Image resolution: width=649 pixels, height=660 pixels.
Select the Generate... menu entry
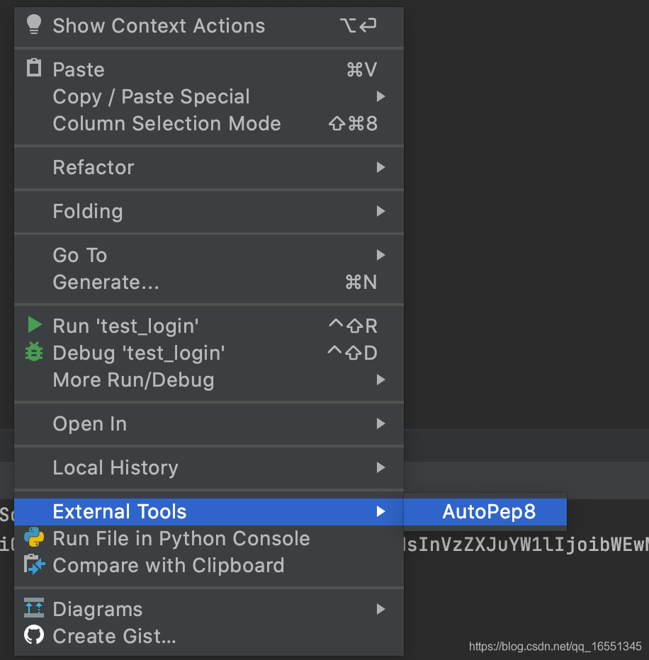pyautogui.click(x=105, y=282)
